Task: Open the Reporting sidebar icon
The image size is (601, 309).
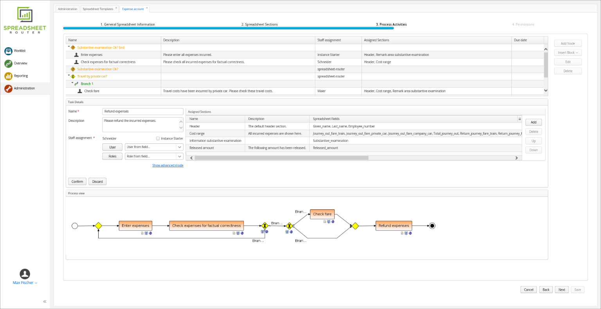Action: 8,76
